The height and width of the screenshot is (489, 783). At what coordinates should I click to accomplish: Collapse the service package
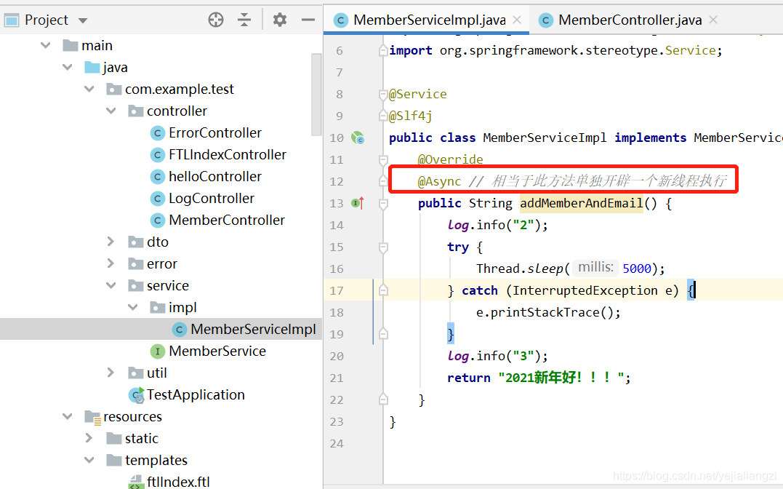point(111,285)
